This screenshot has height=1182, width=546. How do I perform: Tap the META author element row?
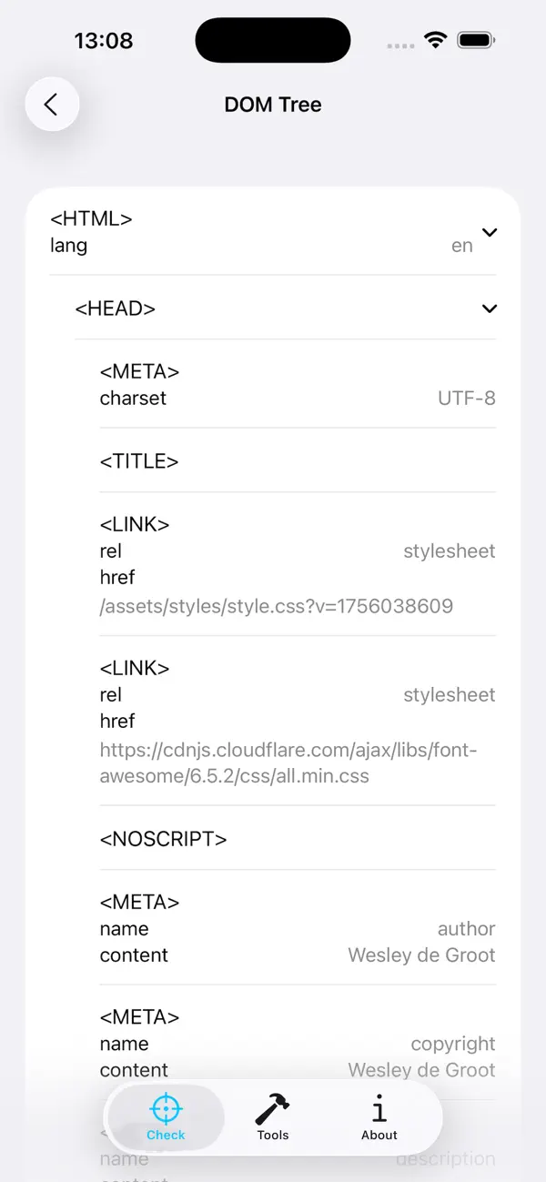273,928
